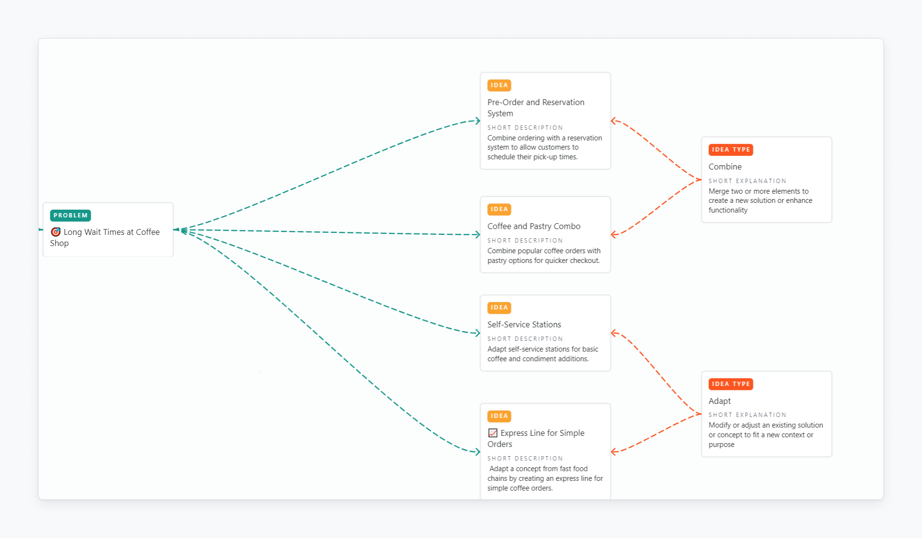Select IDEA badge on Pre-Order card
Screen dimensions: 922x538
pyautogui.click(x=499, y=85)
